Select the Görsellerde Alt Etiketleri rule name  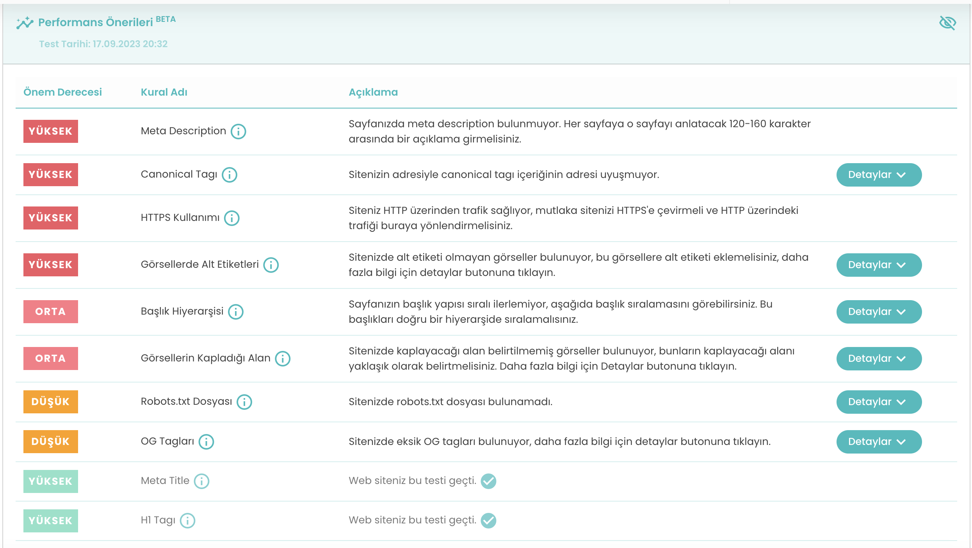click(x=200, y=264)
